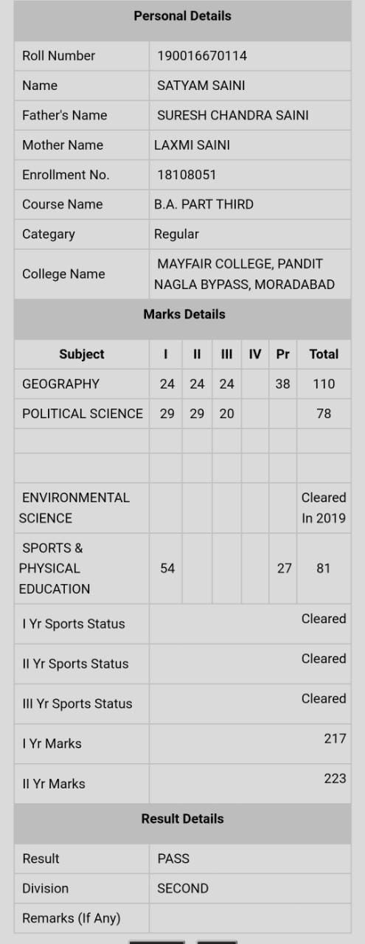Click the left dark button at page bottom

click(x=157, y=942)
